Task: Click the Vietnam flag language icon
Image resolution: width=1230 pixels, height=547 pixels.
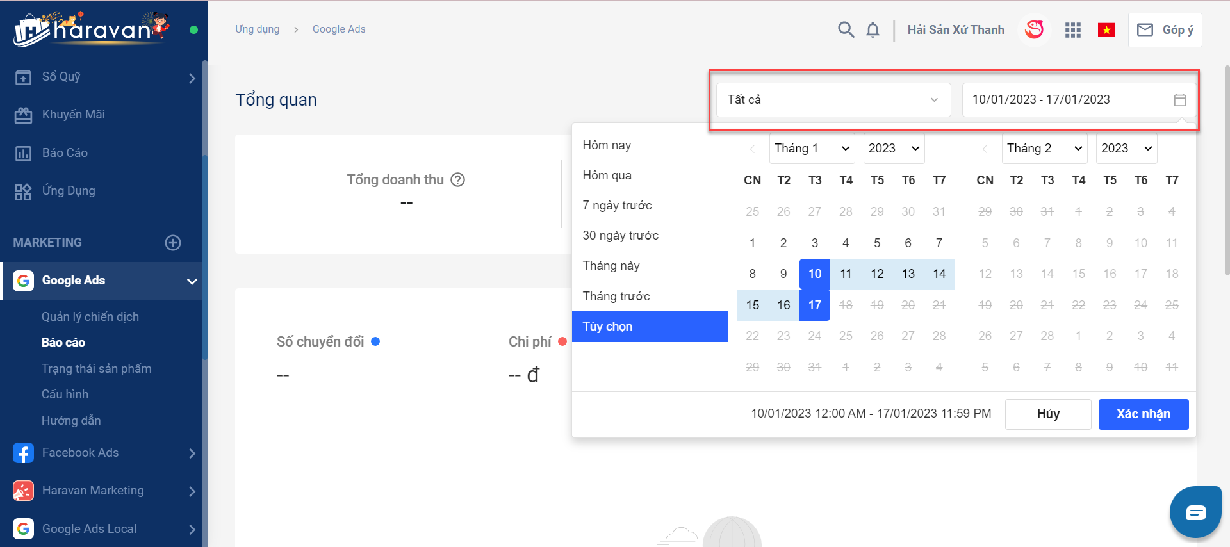Action: pyautogui.click(x=1106, y=30)
